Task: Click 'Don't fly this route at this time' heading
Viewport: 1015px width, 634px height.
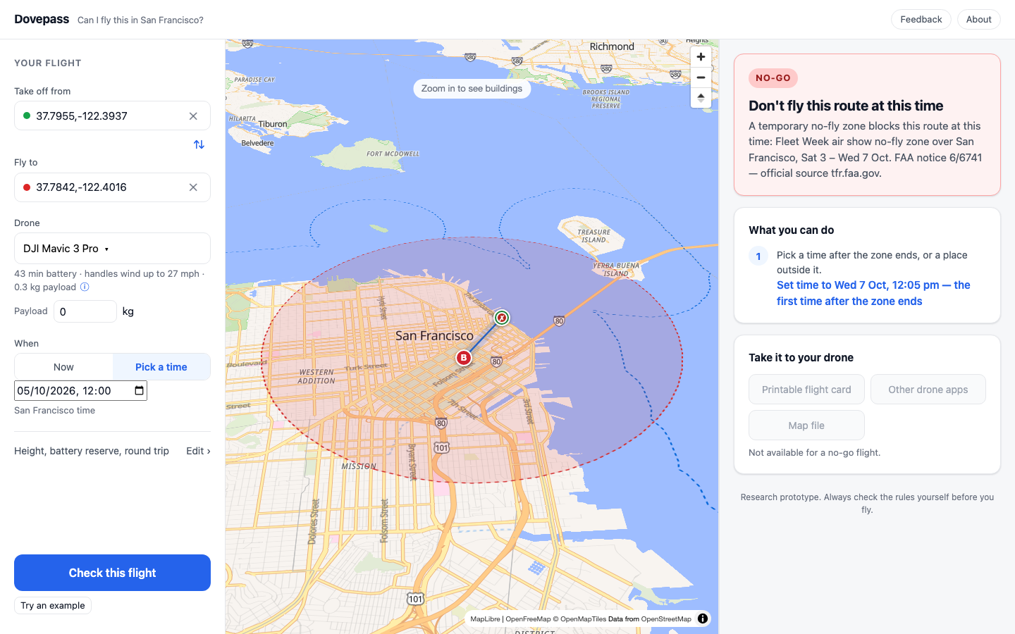Action: [846, 106]
